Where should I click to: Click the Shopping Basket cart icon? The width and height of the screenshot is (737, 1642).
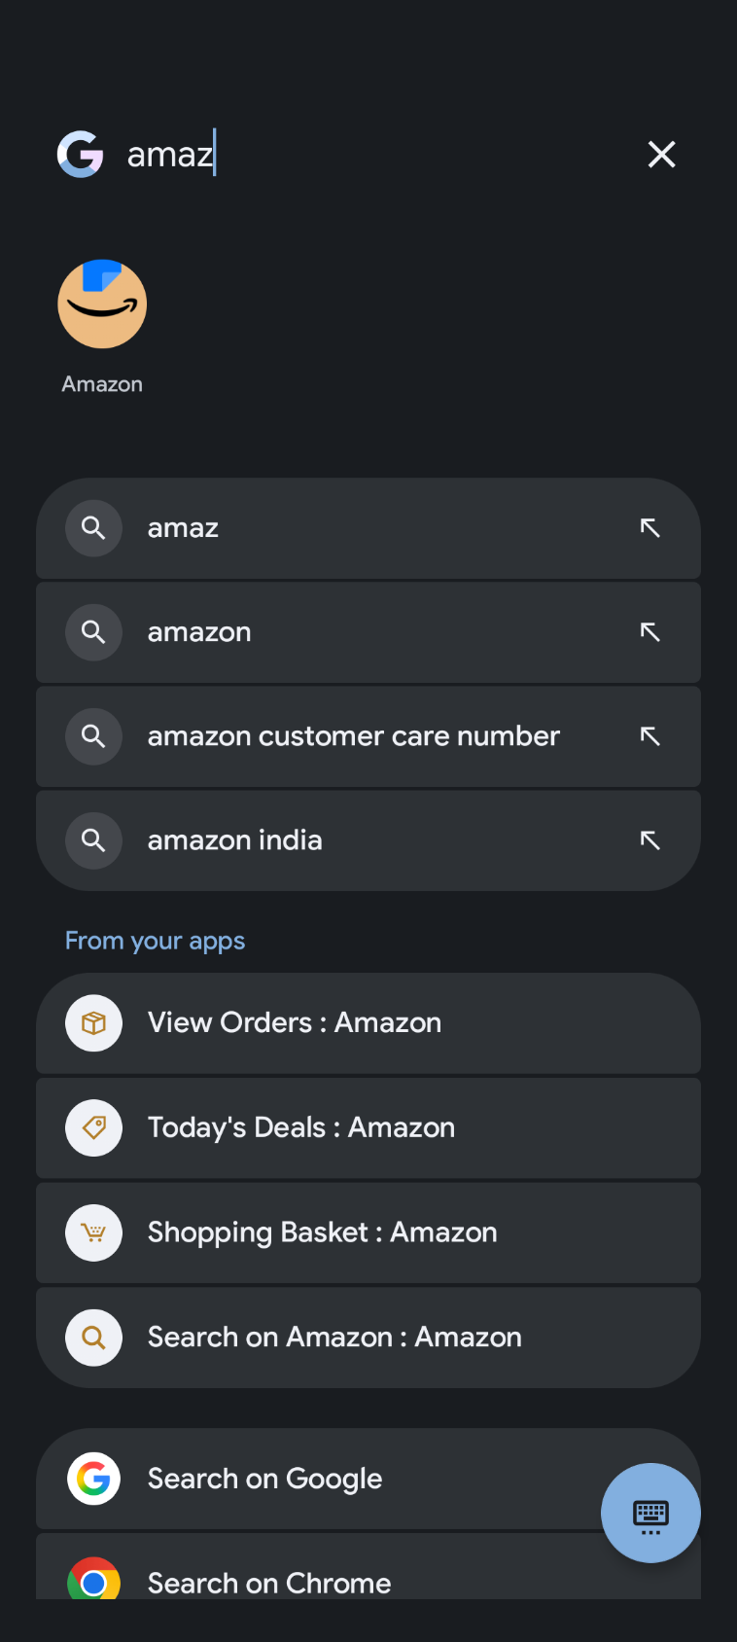click(x=93, y=1232)
